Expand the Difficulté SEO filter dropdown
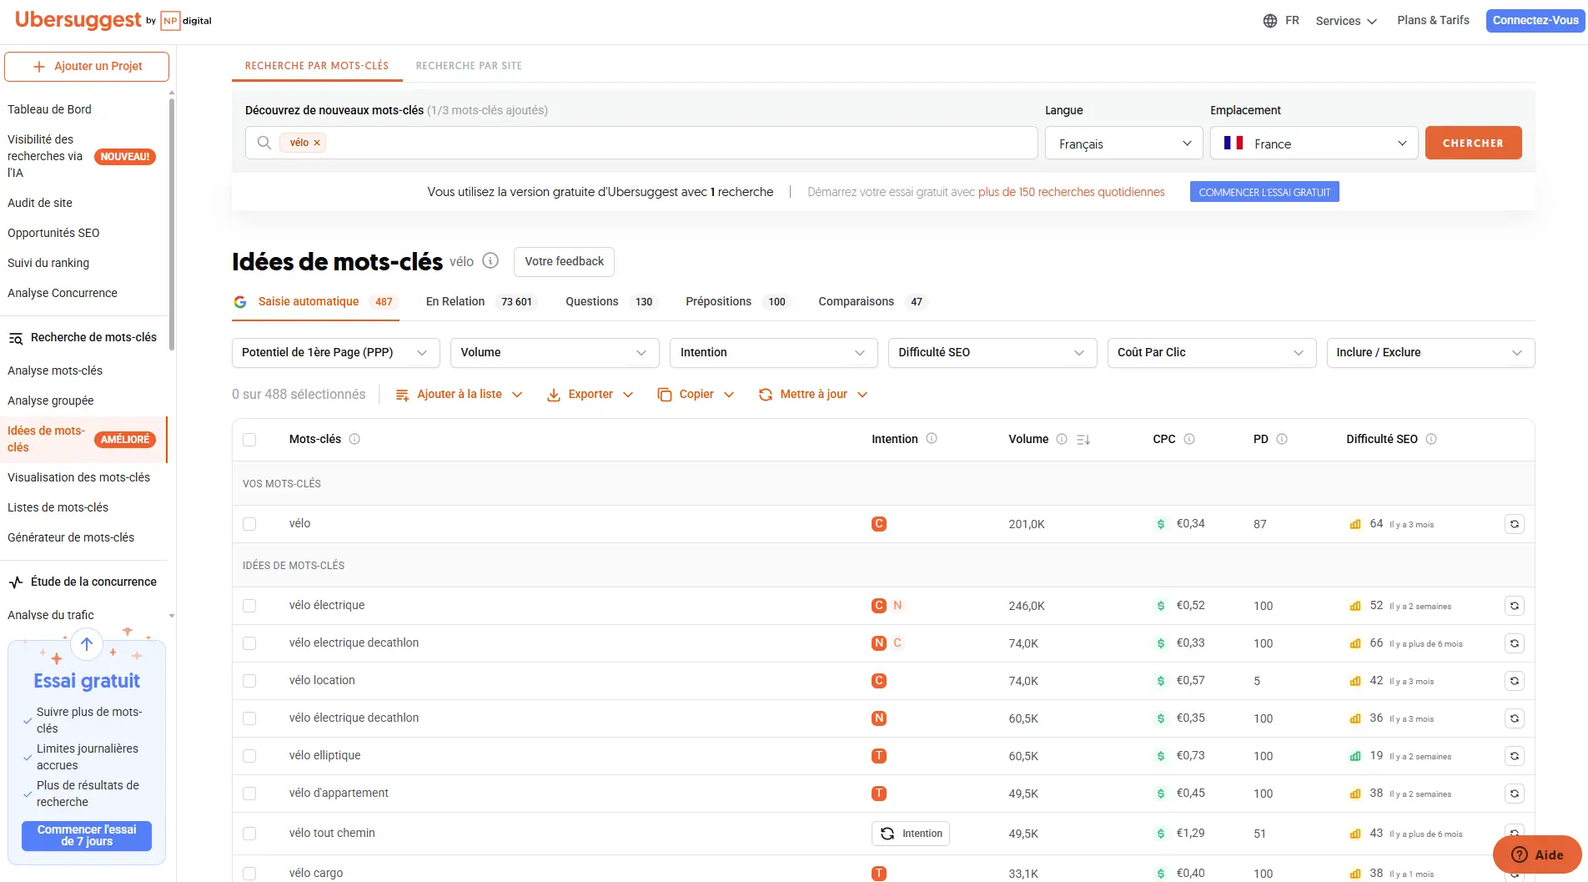Image resolution: width=1588 pixels, height=882 pixels. pos(991,353)
